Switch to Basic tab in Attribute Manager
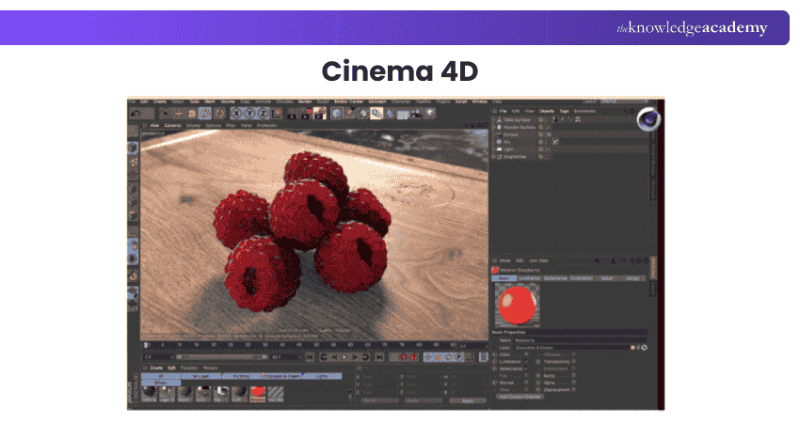This screenshot has height=423, width=800. pyautogui.click(x=504, y=278)
